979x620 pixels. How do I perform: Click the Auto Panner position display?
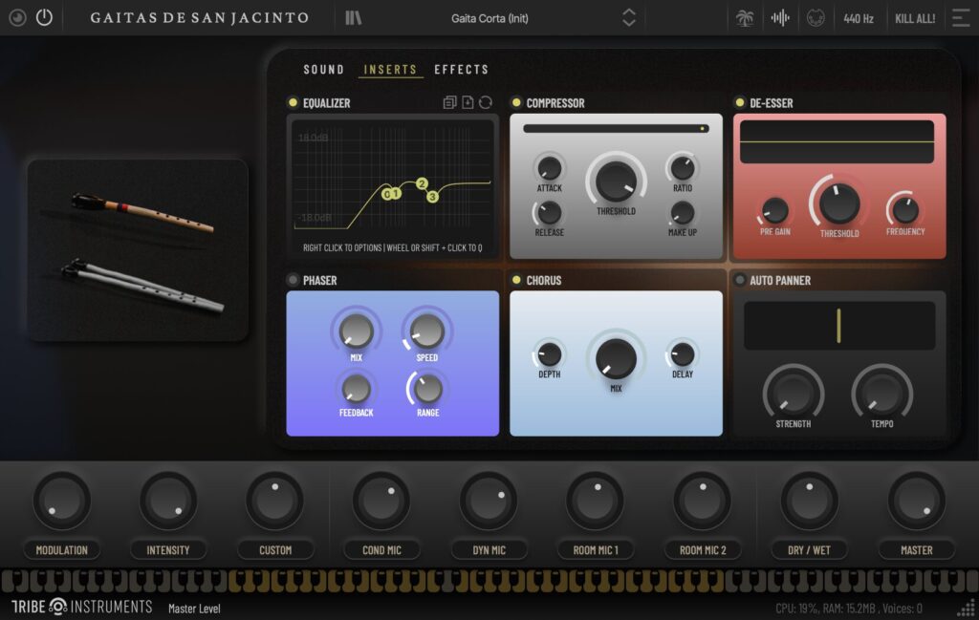click(x=839, y=326)
